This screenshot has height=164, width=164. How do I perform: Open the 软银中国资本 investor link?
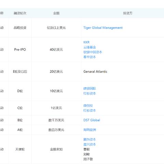click(93, 52)
